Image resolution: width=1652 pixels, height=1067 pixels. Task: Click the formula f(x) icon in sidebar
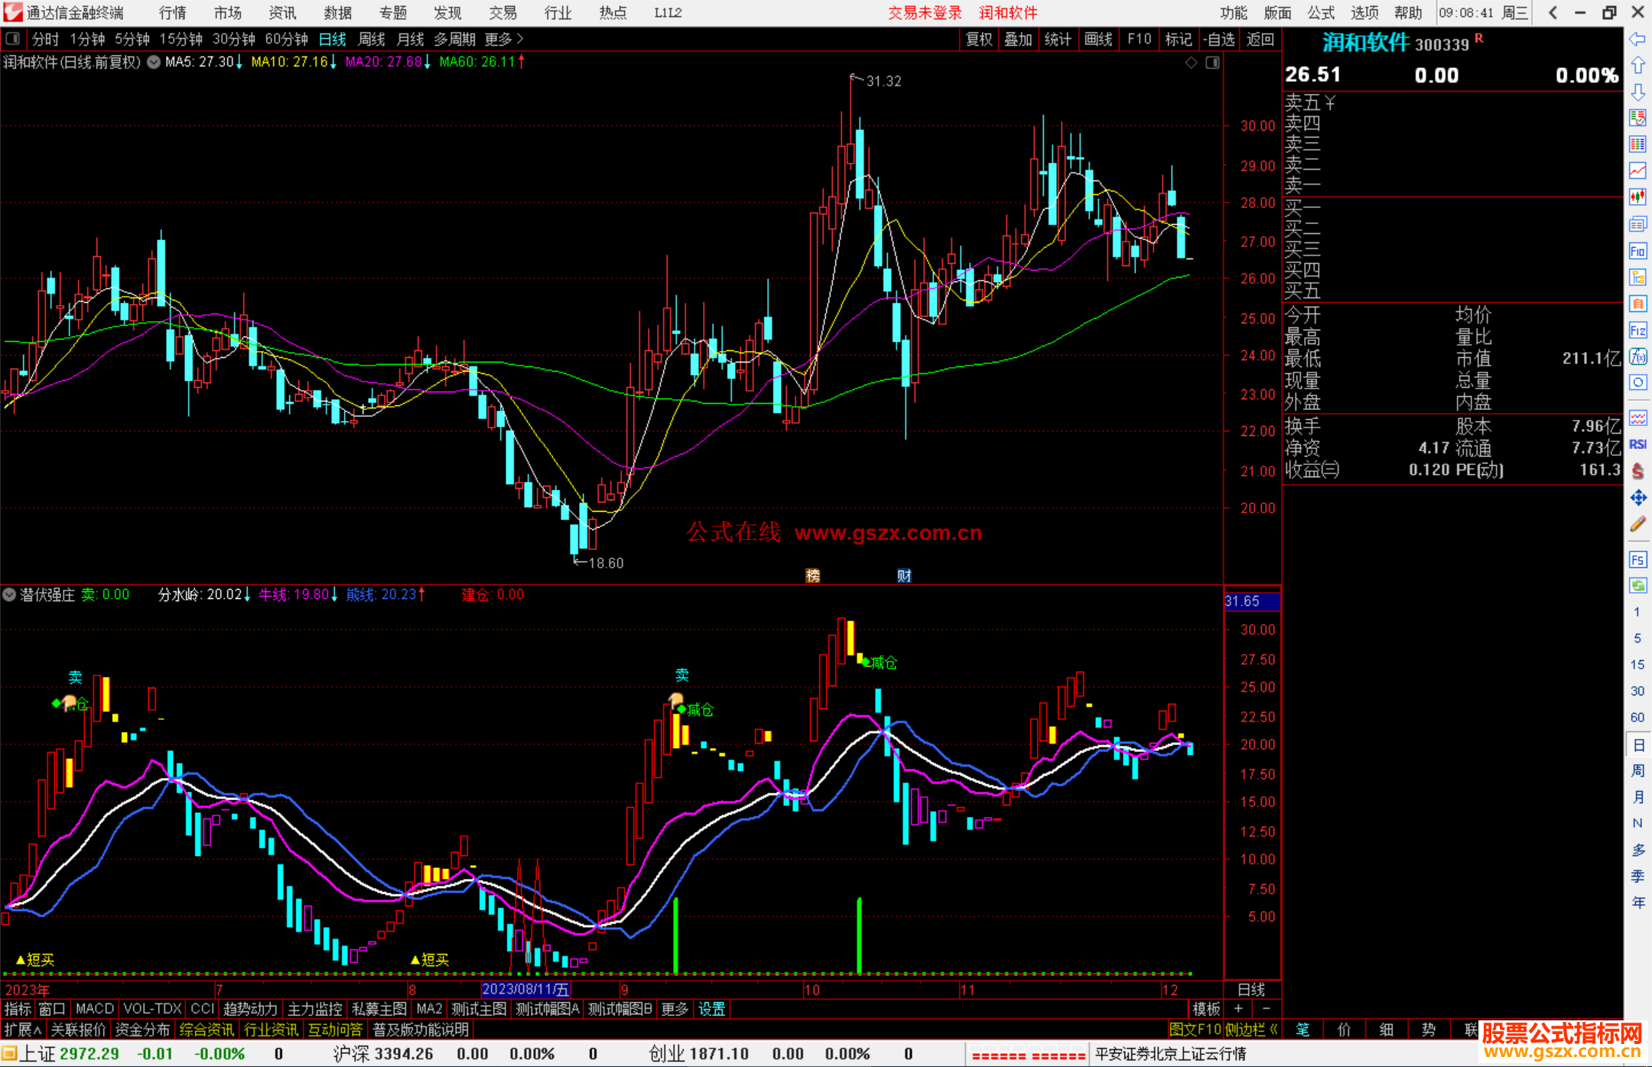coord(1637,356)
